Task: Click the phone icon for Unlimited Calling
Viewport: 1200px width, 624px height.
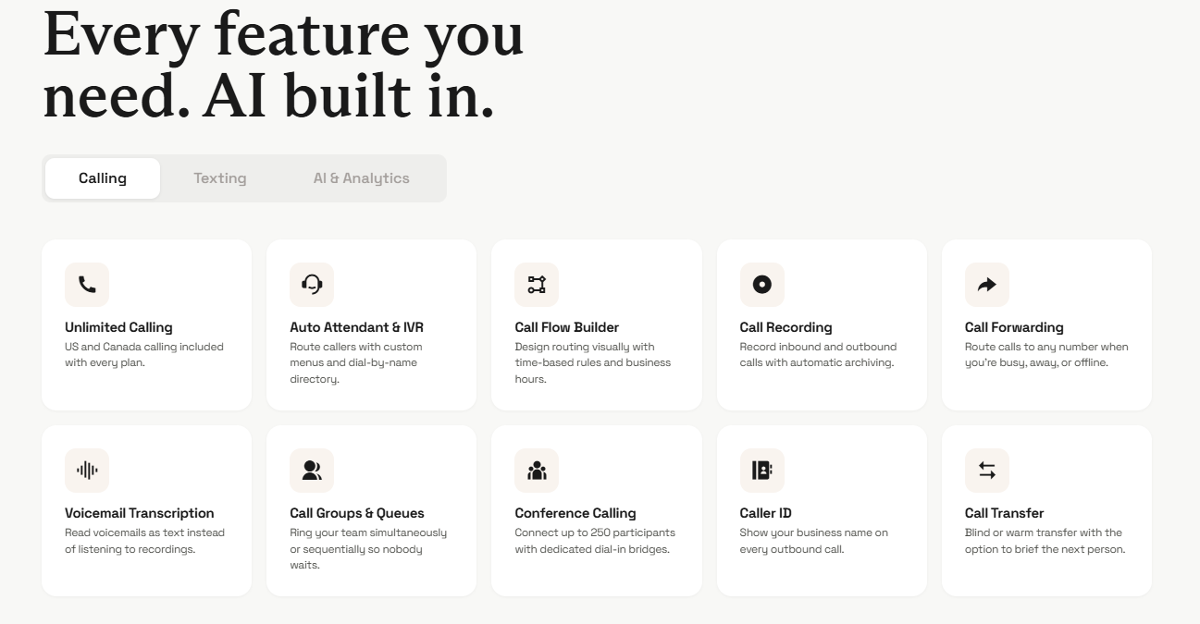Action: (x=87, y=285)
